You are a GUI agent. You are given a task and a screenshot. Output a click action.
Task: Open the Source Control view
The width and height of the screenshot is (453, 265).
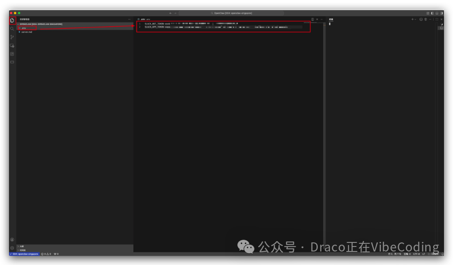tap(12, 37)
